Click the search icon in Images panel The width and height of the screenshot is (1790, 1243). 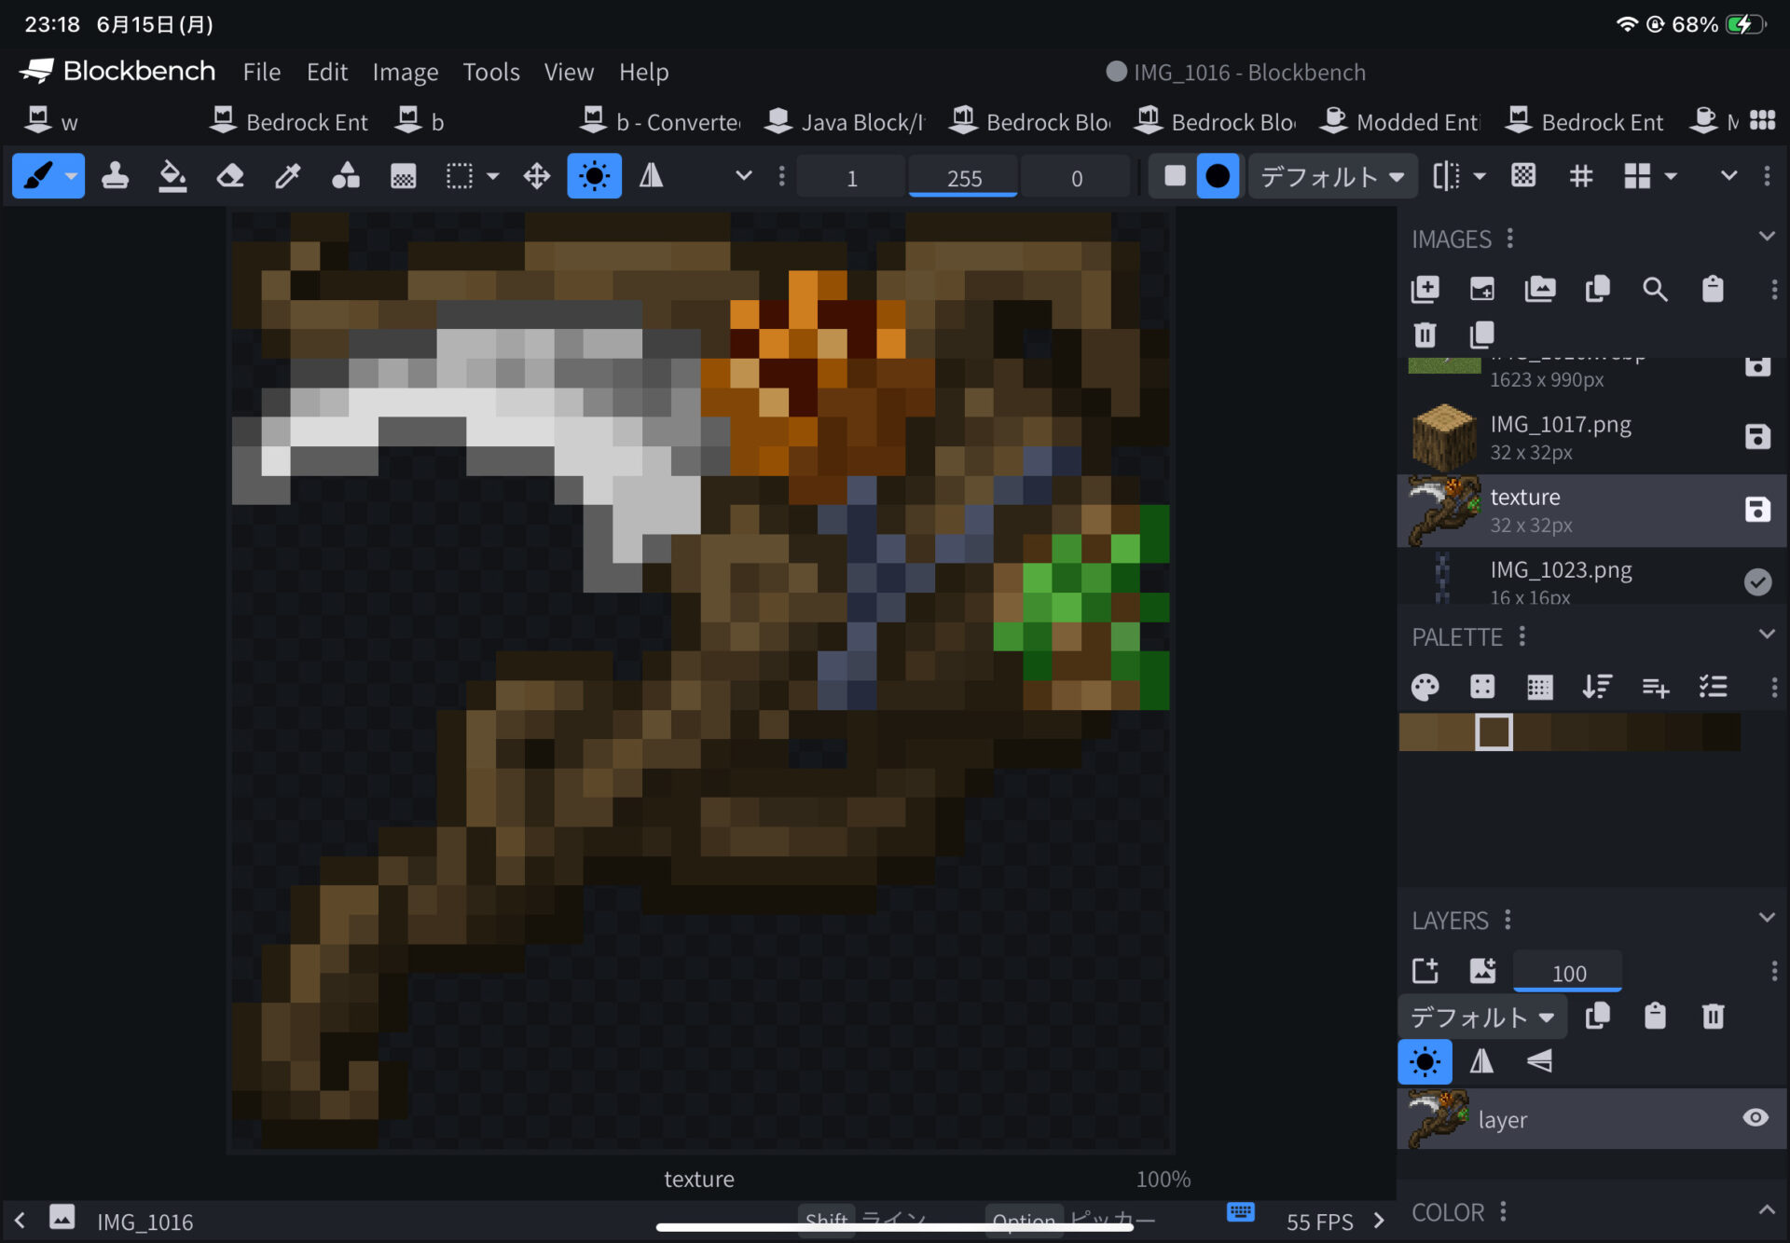[1655, 290]
